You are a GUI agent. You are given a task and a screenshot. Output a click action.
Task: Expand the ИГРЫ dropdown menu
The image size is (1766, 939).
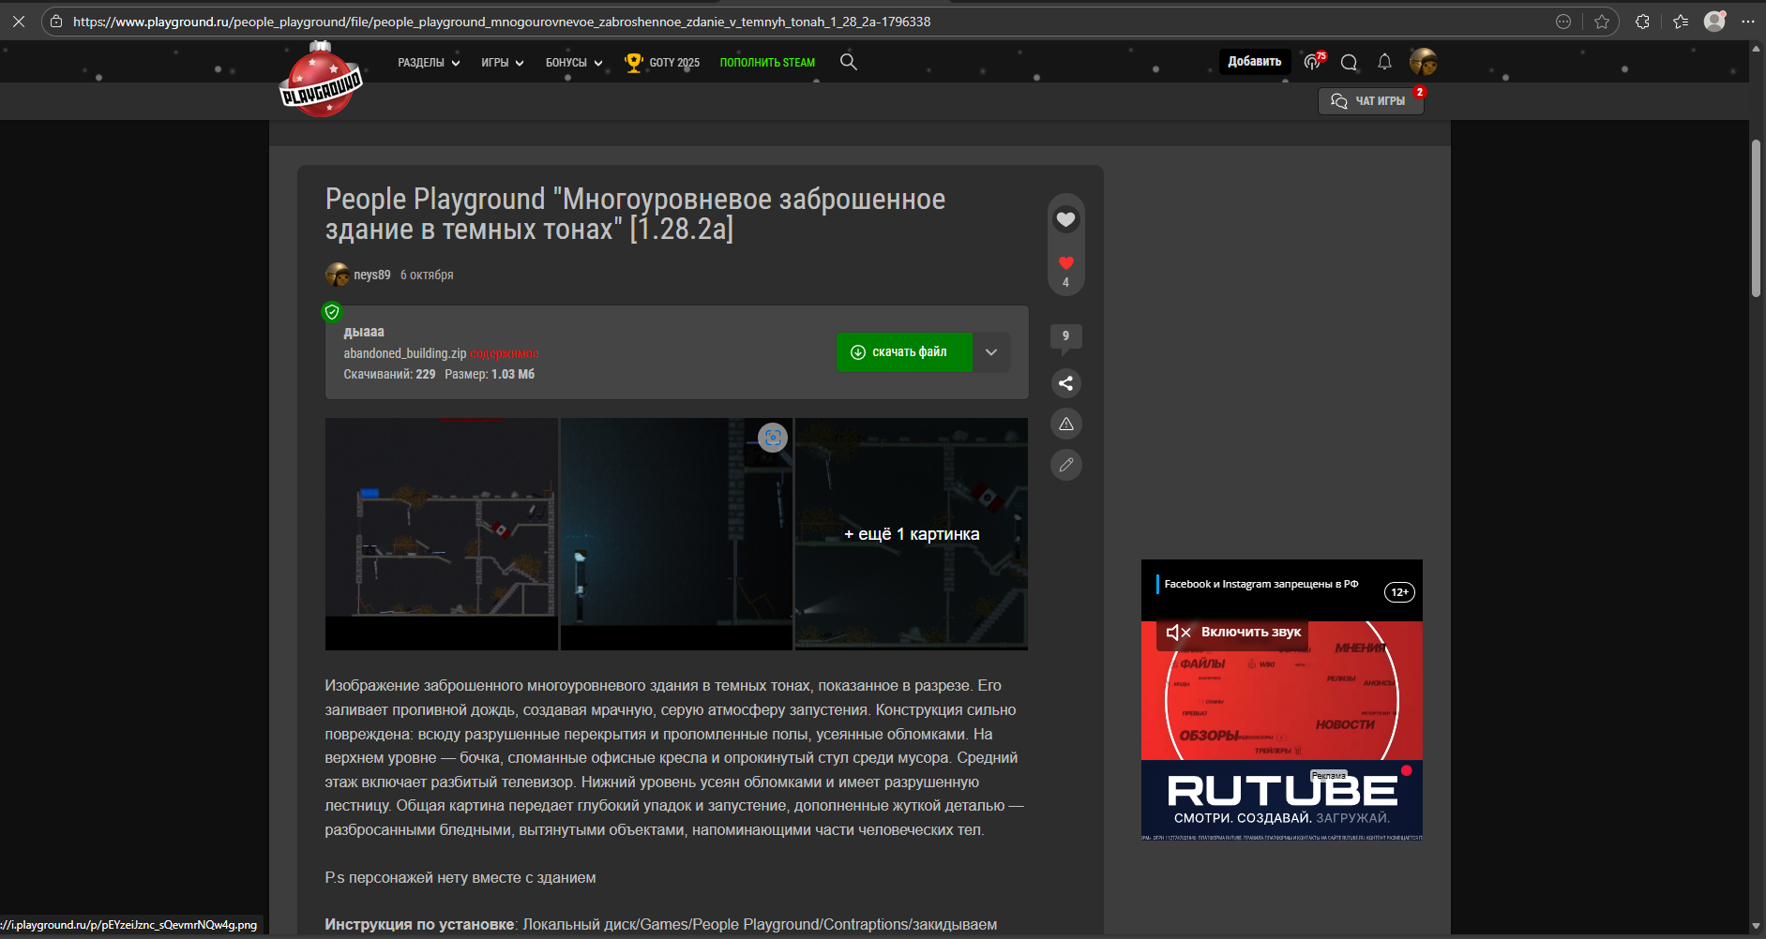pyautogui.click(x=502, y=63)
